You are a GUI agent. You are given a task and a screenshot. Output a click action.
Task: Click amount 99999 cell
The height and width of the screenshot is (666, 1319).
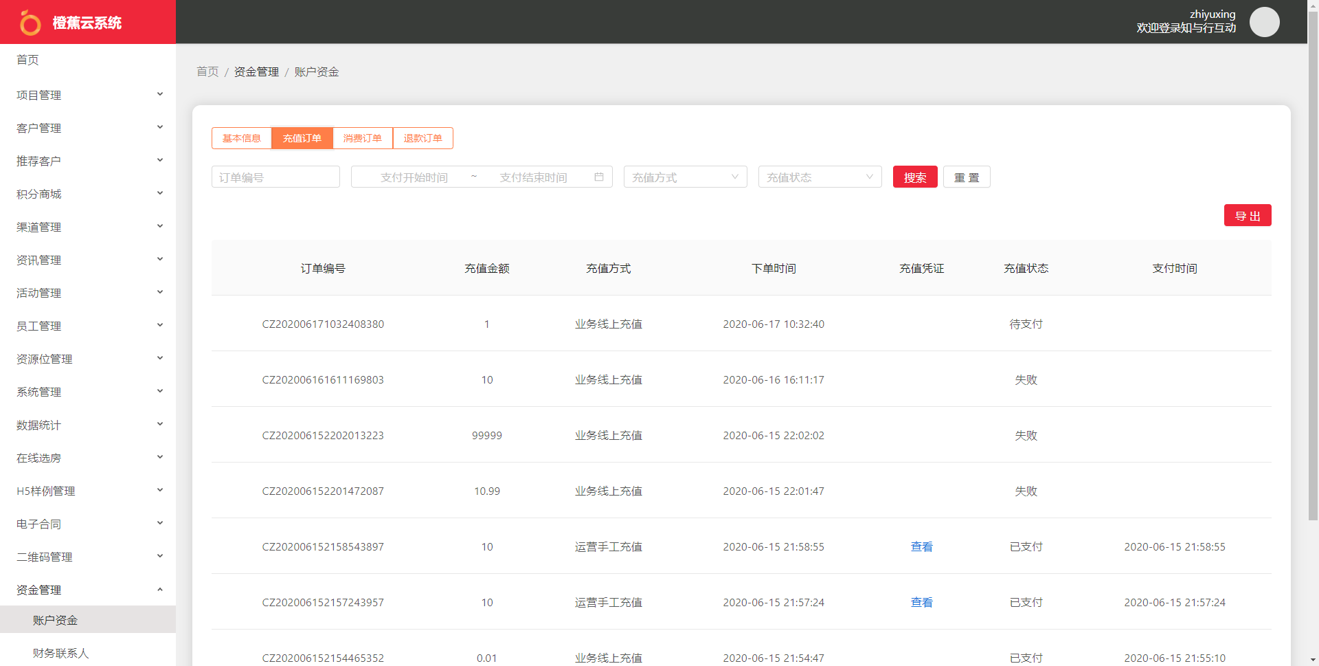pyautogui.click(x=487, y=435)
